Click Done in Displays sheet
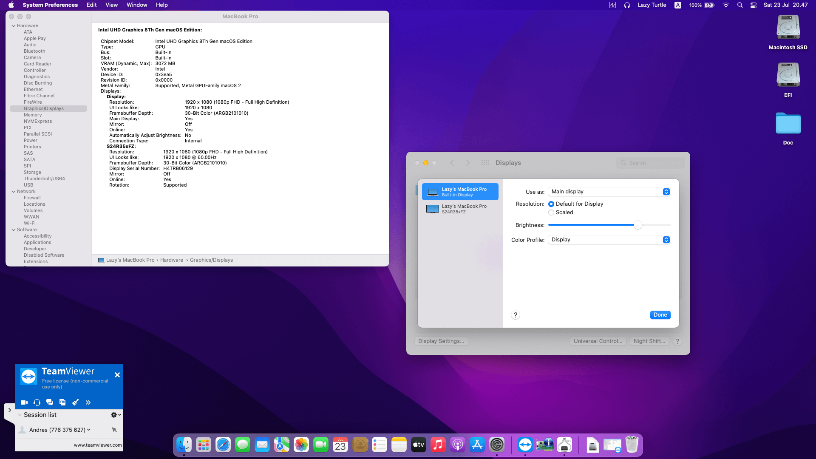816x459 pixels. (x=660, y=315)
